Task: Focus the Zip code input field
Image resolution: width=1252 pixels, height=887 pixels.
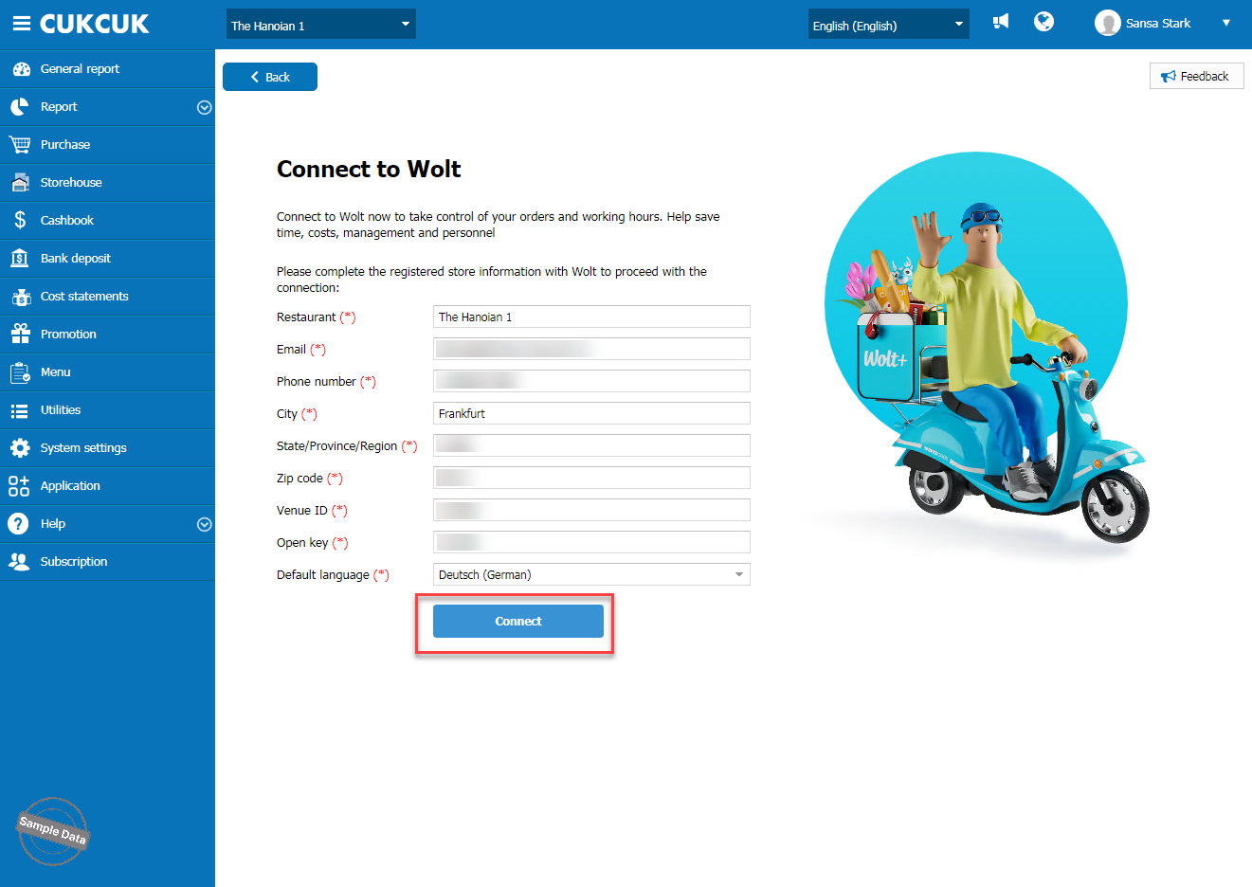Action: 591,478
